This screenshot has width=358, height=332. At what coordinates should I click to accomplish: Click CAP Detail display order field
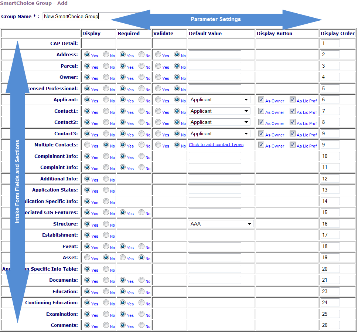point(330,43)
